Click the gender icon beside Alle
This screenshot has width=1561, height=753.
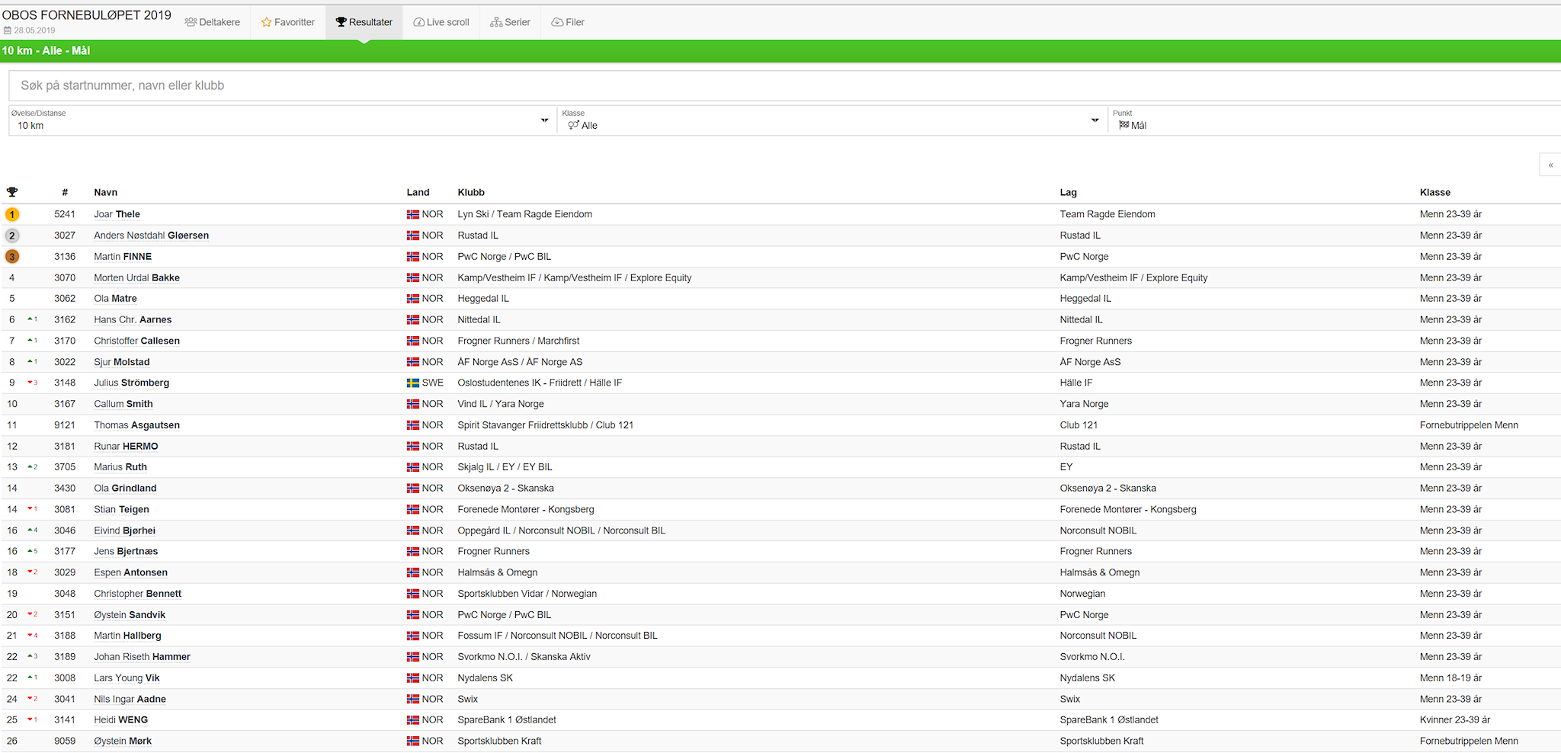tap(573, 126)
